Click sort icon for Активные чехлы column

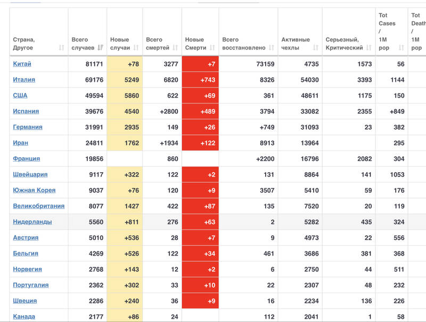click(x=316, y=48)
